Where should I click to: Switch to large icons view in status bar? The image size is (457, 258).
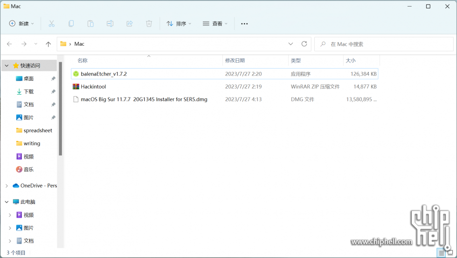[x=450, y=253]
